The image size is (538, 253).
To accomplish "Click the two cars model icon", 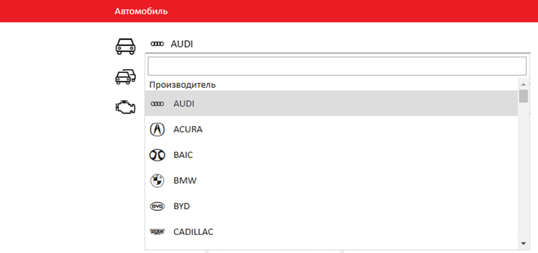I will [x=125, y=77].
